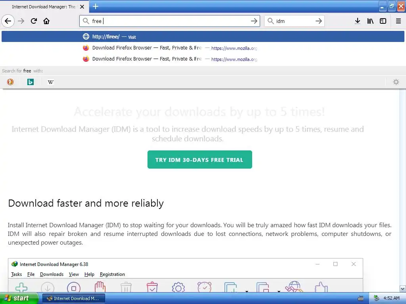
Task: Click the 'Download faster and more reliably' heading
Action: click(86, 203)
